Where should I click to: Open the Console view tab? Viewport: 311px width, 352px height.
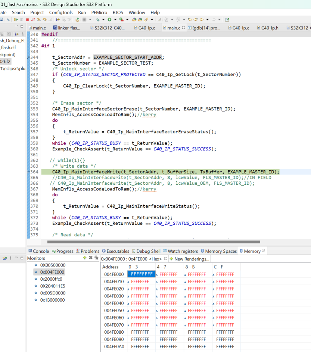38,251
